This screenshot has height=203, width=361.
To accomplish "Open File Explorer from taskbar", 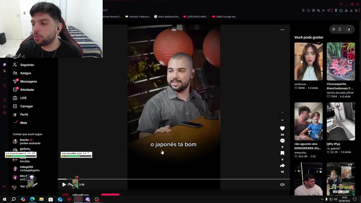I will pos(41,199).
